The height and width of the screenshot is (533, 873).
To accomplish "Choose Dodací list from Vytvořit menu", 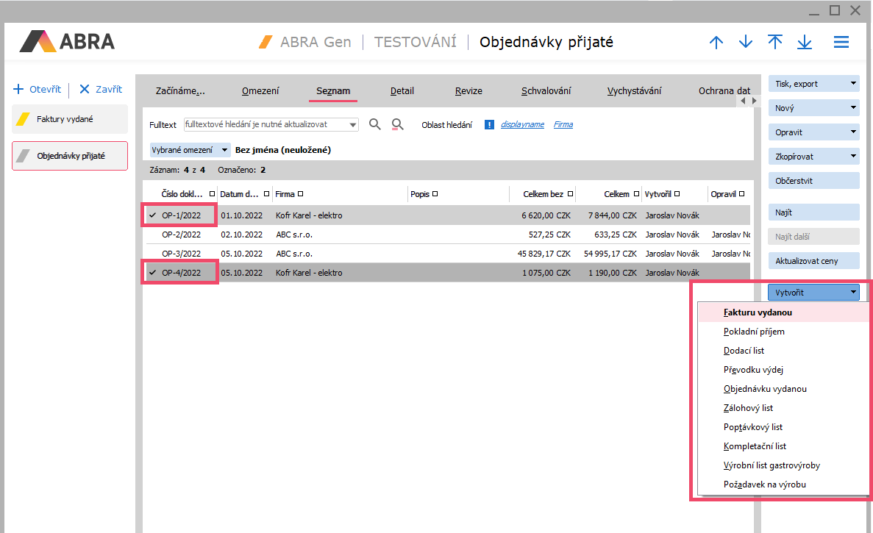I will (x=744, y=351).
